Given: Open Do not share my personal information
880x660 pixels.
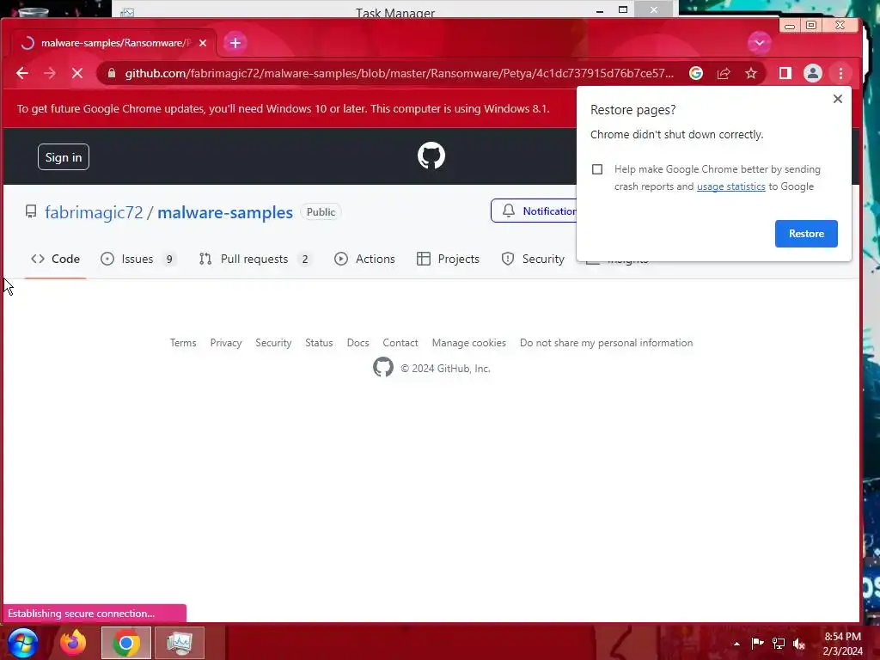Looking at the screenshot, I should click(x=606, y=342).
